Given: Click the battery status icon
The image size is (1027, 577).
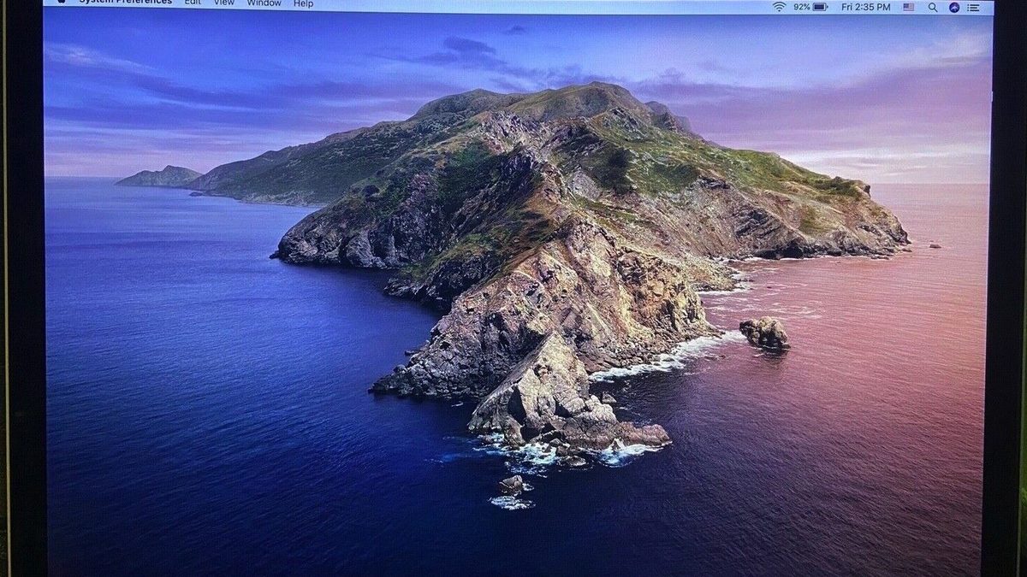Looking at the screenshot, I should pyautogui.click(x=820, y=6).
